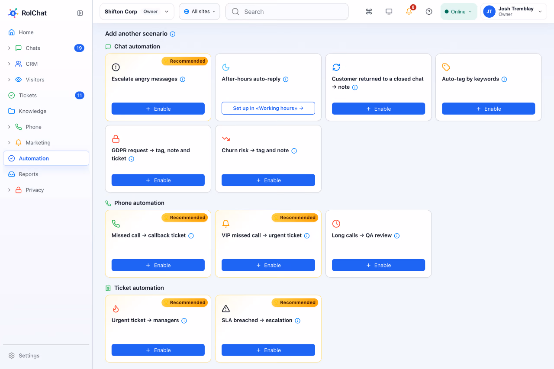
Task: Open Reports in sidebar
Action: [46, 174]
